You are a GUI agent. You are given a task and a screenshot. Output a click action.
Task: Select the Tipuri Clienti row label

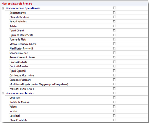[17, 30]
